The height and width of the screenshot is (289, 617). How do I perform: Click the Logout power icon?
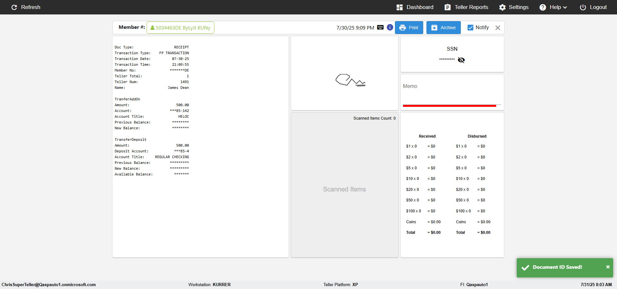[x=583, y=7]
